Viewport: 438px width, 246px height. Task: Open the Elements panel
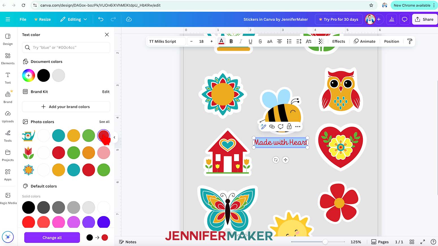pyautogui.click(x=8, y=59)
